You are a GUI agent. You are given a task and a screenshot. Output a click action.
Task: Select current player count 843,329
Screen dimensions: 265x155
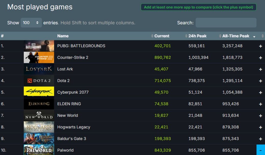[x=163, y=150]
